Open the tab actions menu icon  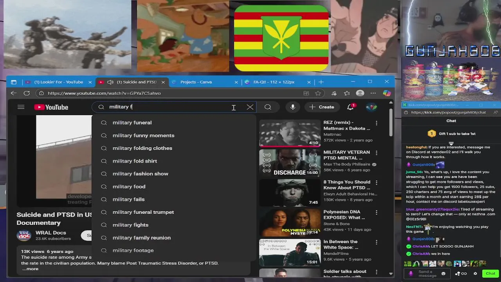[14, 82]
